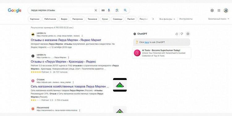Click the pink AI Tools brain icon

click(137, 53)
